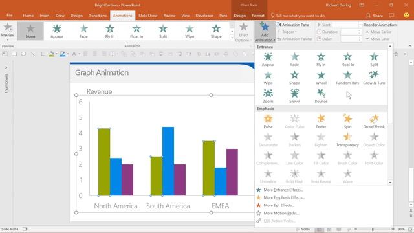This screenshot has height=233, width=414.
Task: Switch to the Transitions tab
Action: (98, 16)
